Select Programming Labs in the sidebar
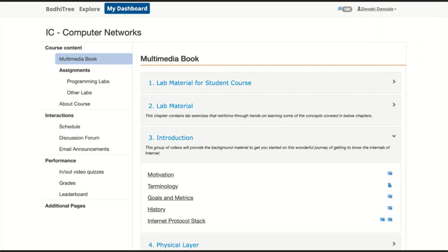Image resolution: width=448 pixels, height=252 pixels. [88, 81]
